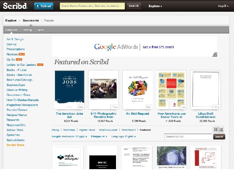Image resolution: width=234 pixels, height=176 pixels.
Task: Switch to the Documents tab
Action: click(x=31, y=21)
